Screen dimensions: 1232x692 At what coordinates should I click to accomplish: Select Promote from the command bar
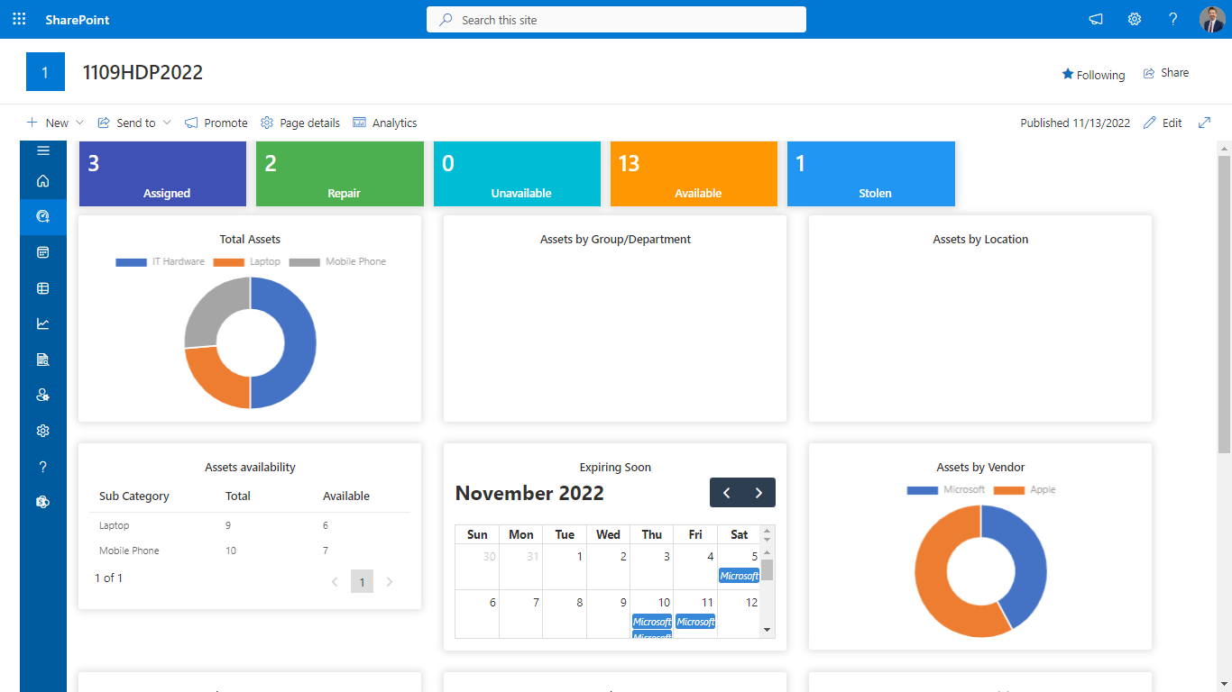(x=216, y=123)
